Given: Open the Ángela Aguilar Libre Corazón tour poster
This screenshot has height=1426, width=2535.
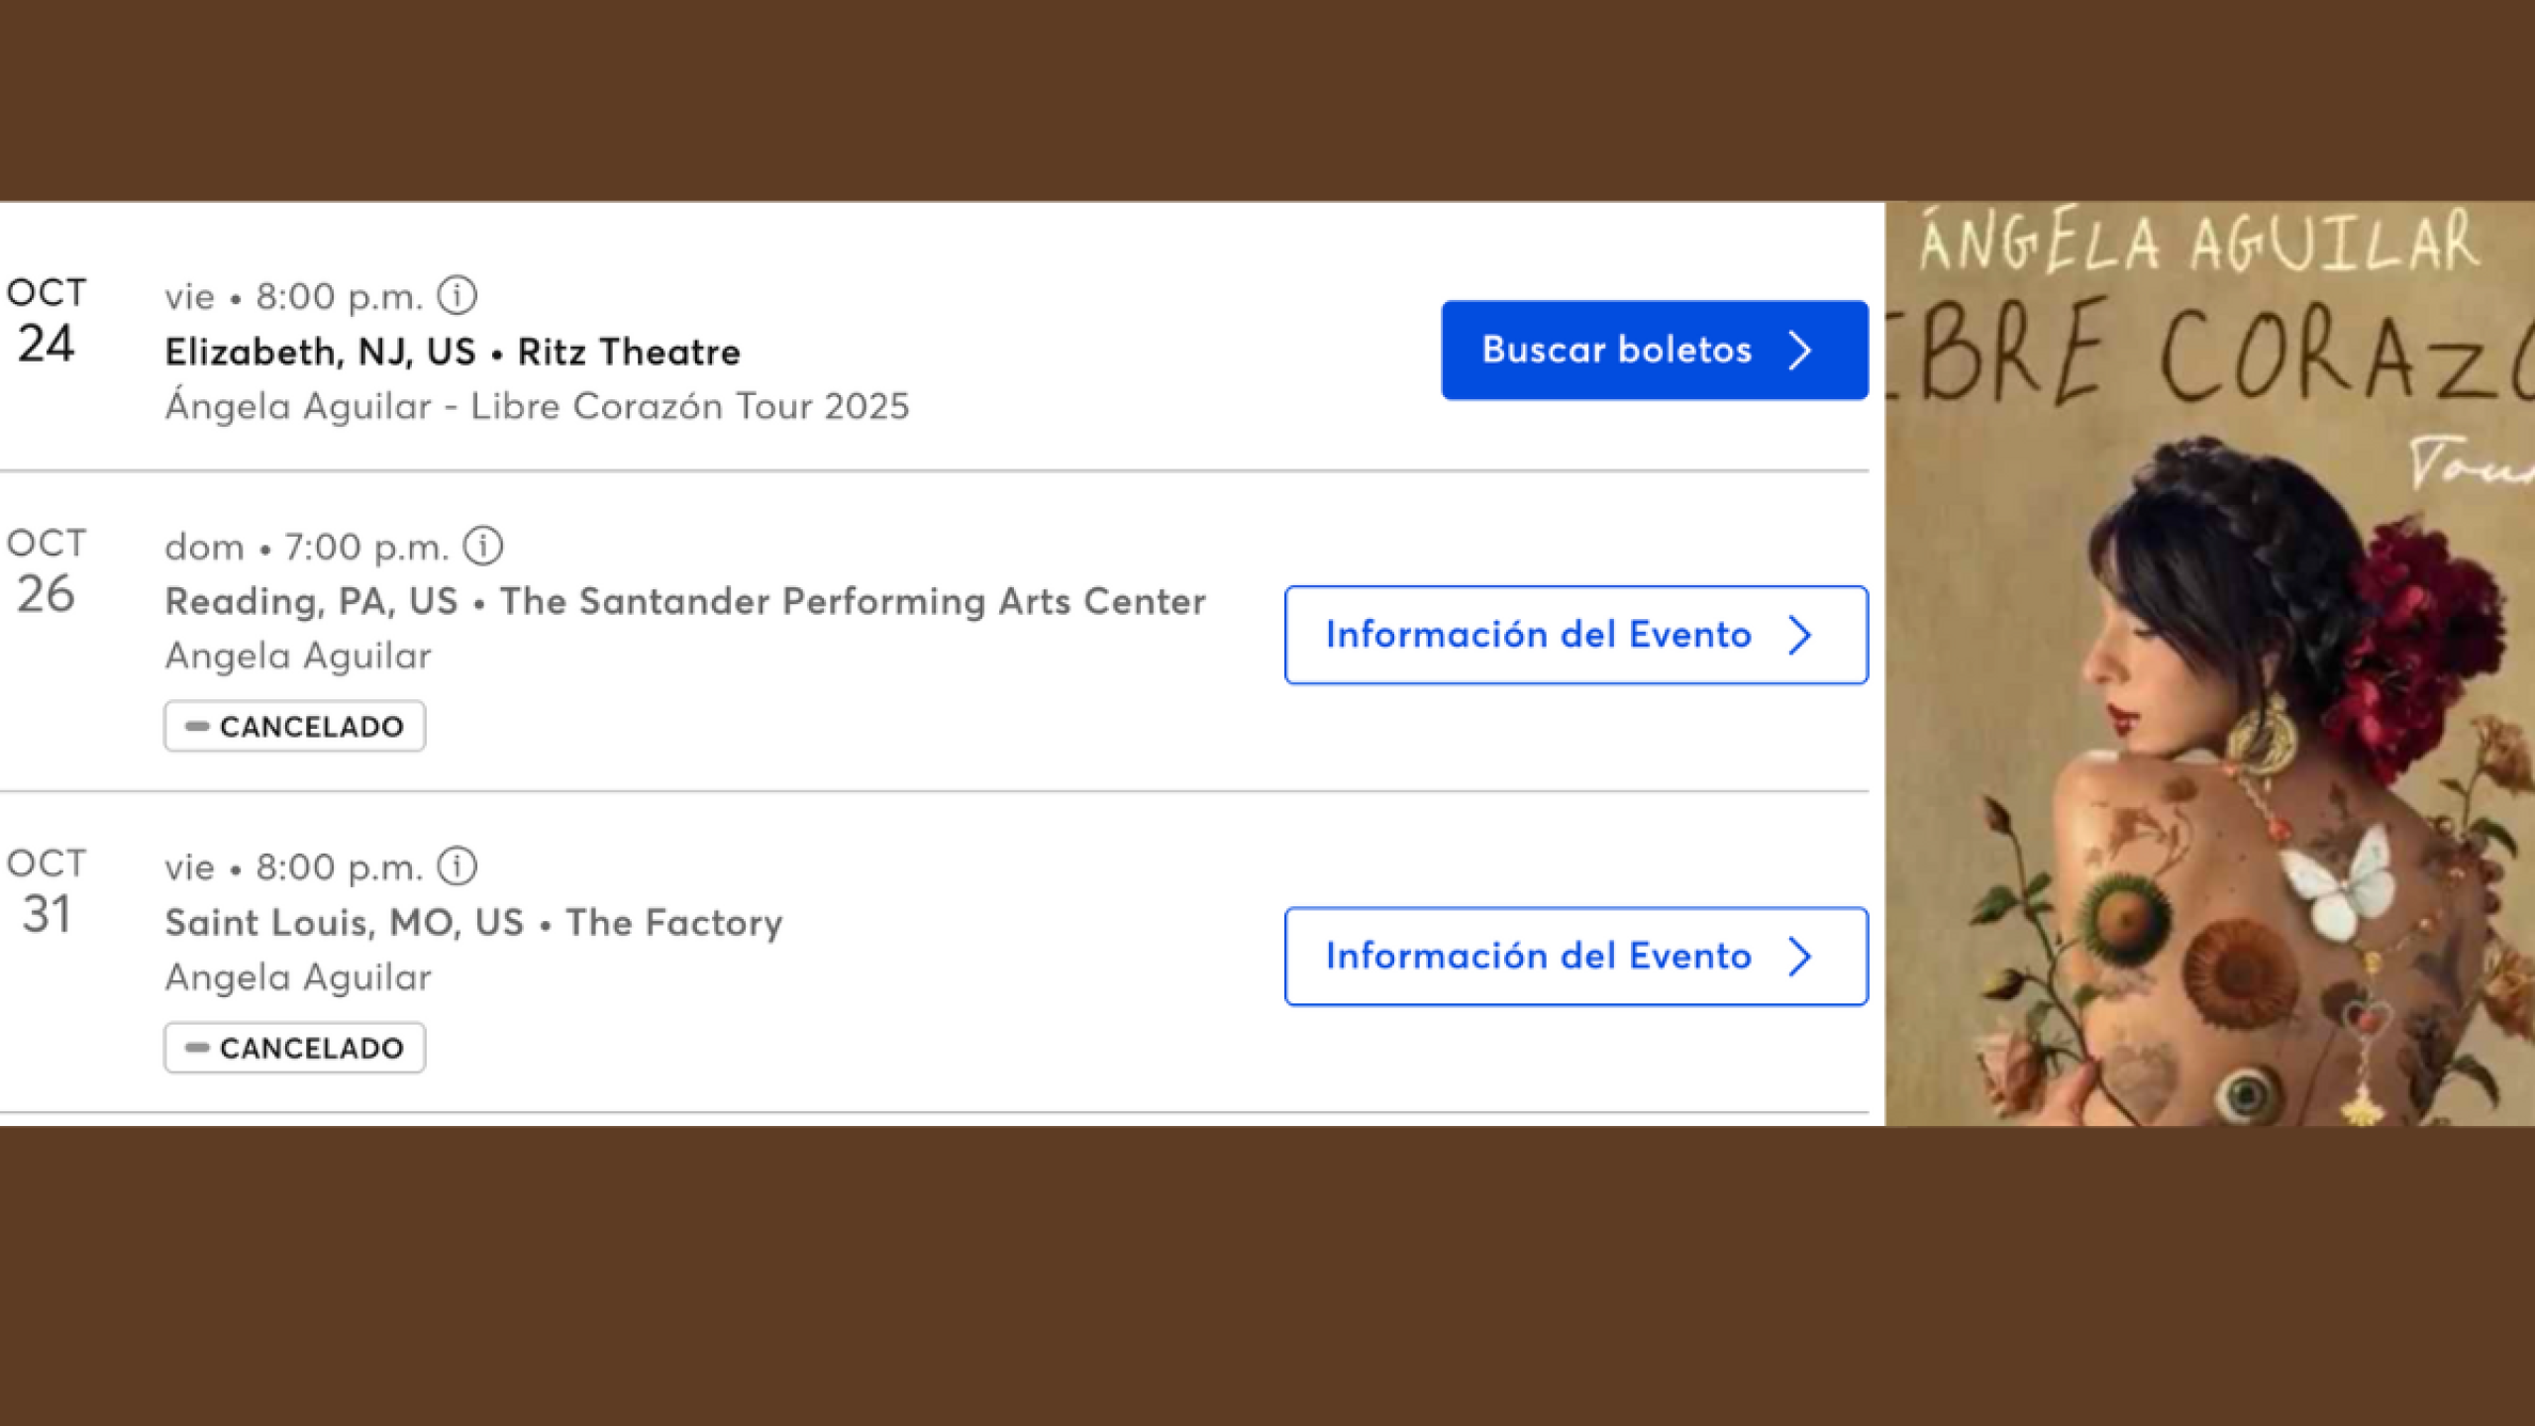Looking at the screenshot, I should (x=2208, y=663).
